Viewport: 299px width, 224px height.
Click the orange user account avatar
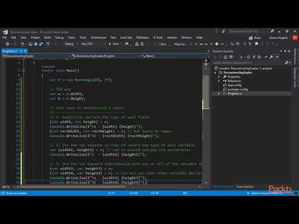[295, 37]
